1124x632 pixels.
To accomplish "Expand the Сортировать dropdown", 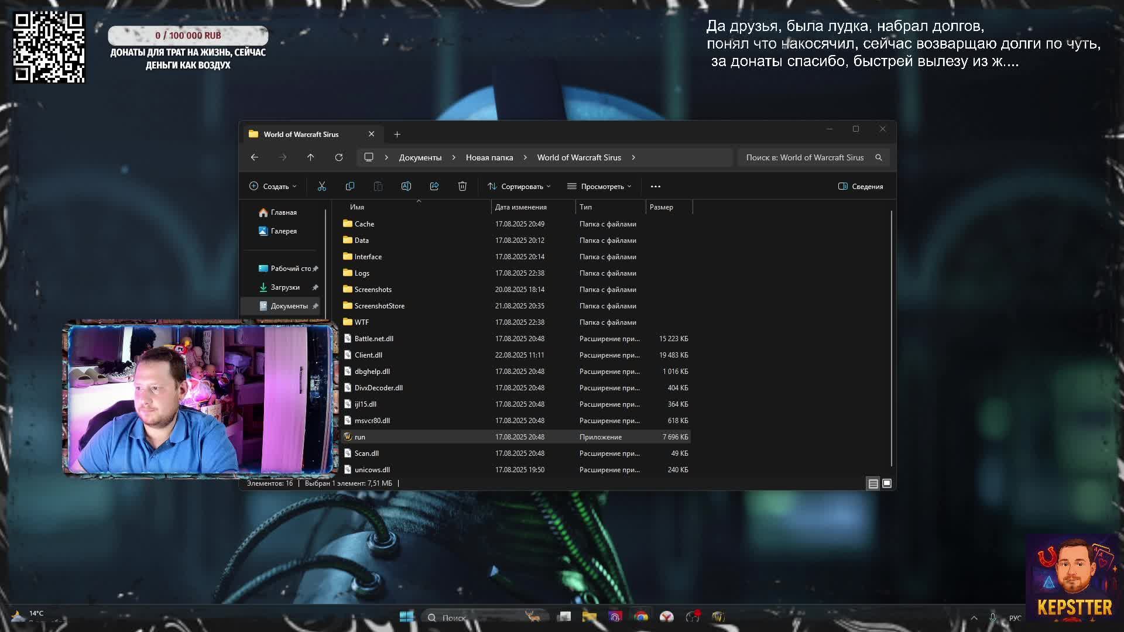I will [519, 186].
